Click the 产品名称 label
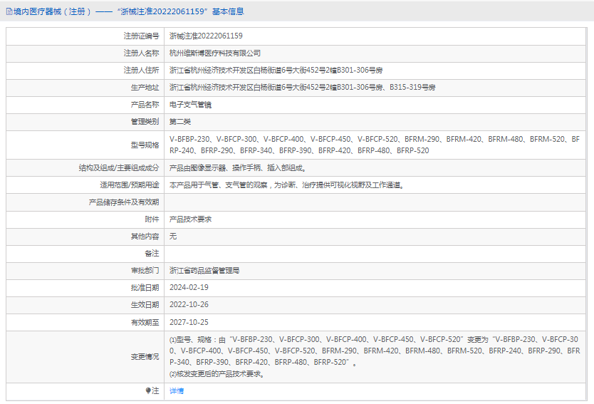594x404 pixels. click(x=145, y=105)
